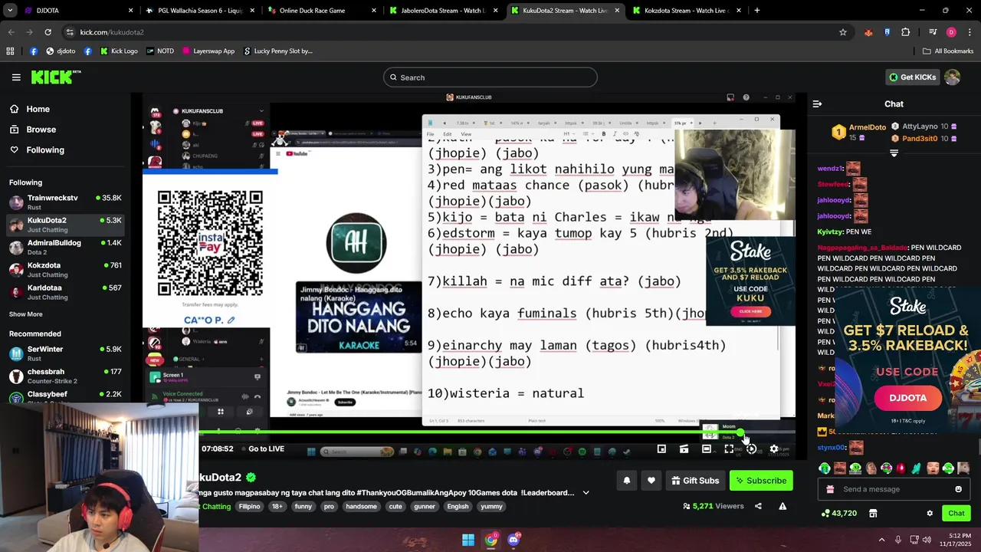Click the Get KICKs button
Screen dimensions: 981x552
912,77
